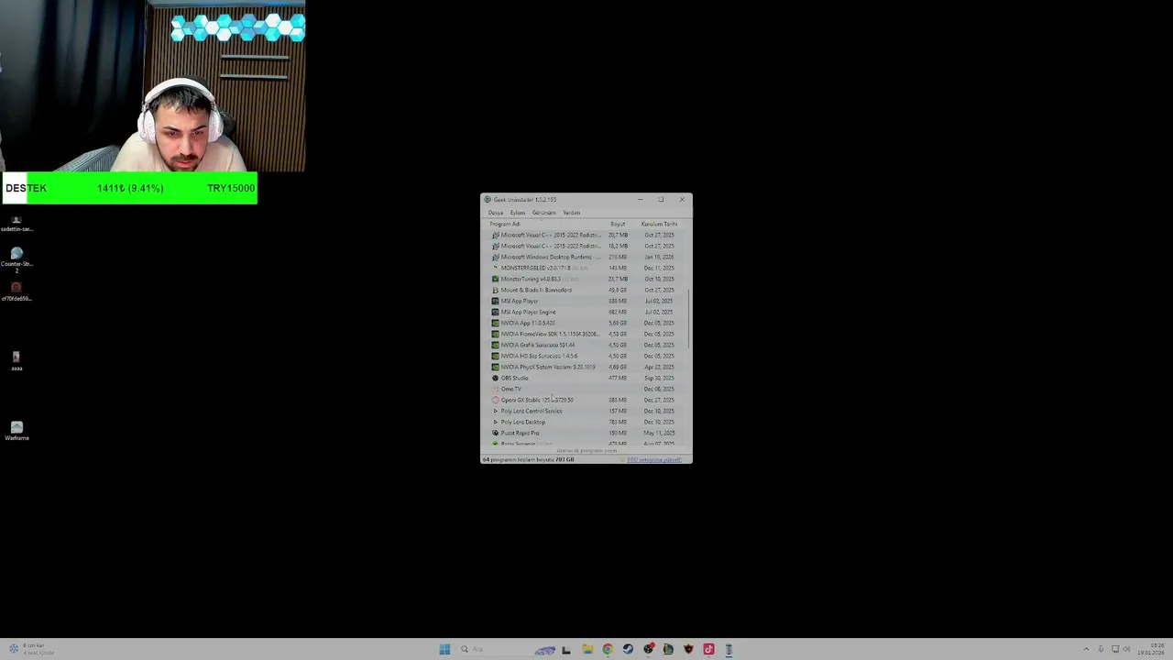
Task: Sort by the Program Adı column header
Action: point(505,224)
